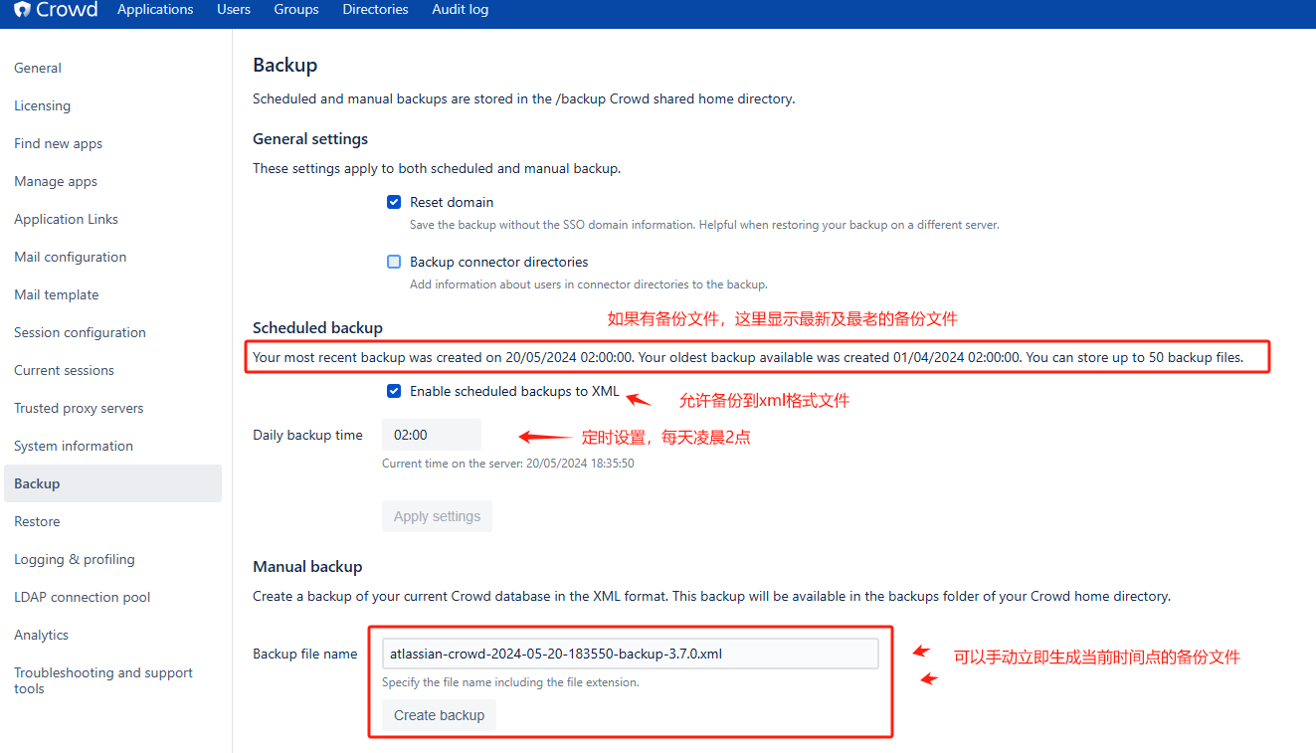Image resolution: width=1316 pixels, height=753 pixels.
Task: Open the Applications menu
Action: click(x=155, y=10)
